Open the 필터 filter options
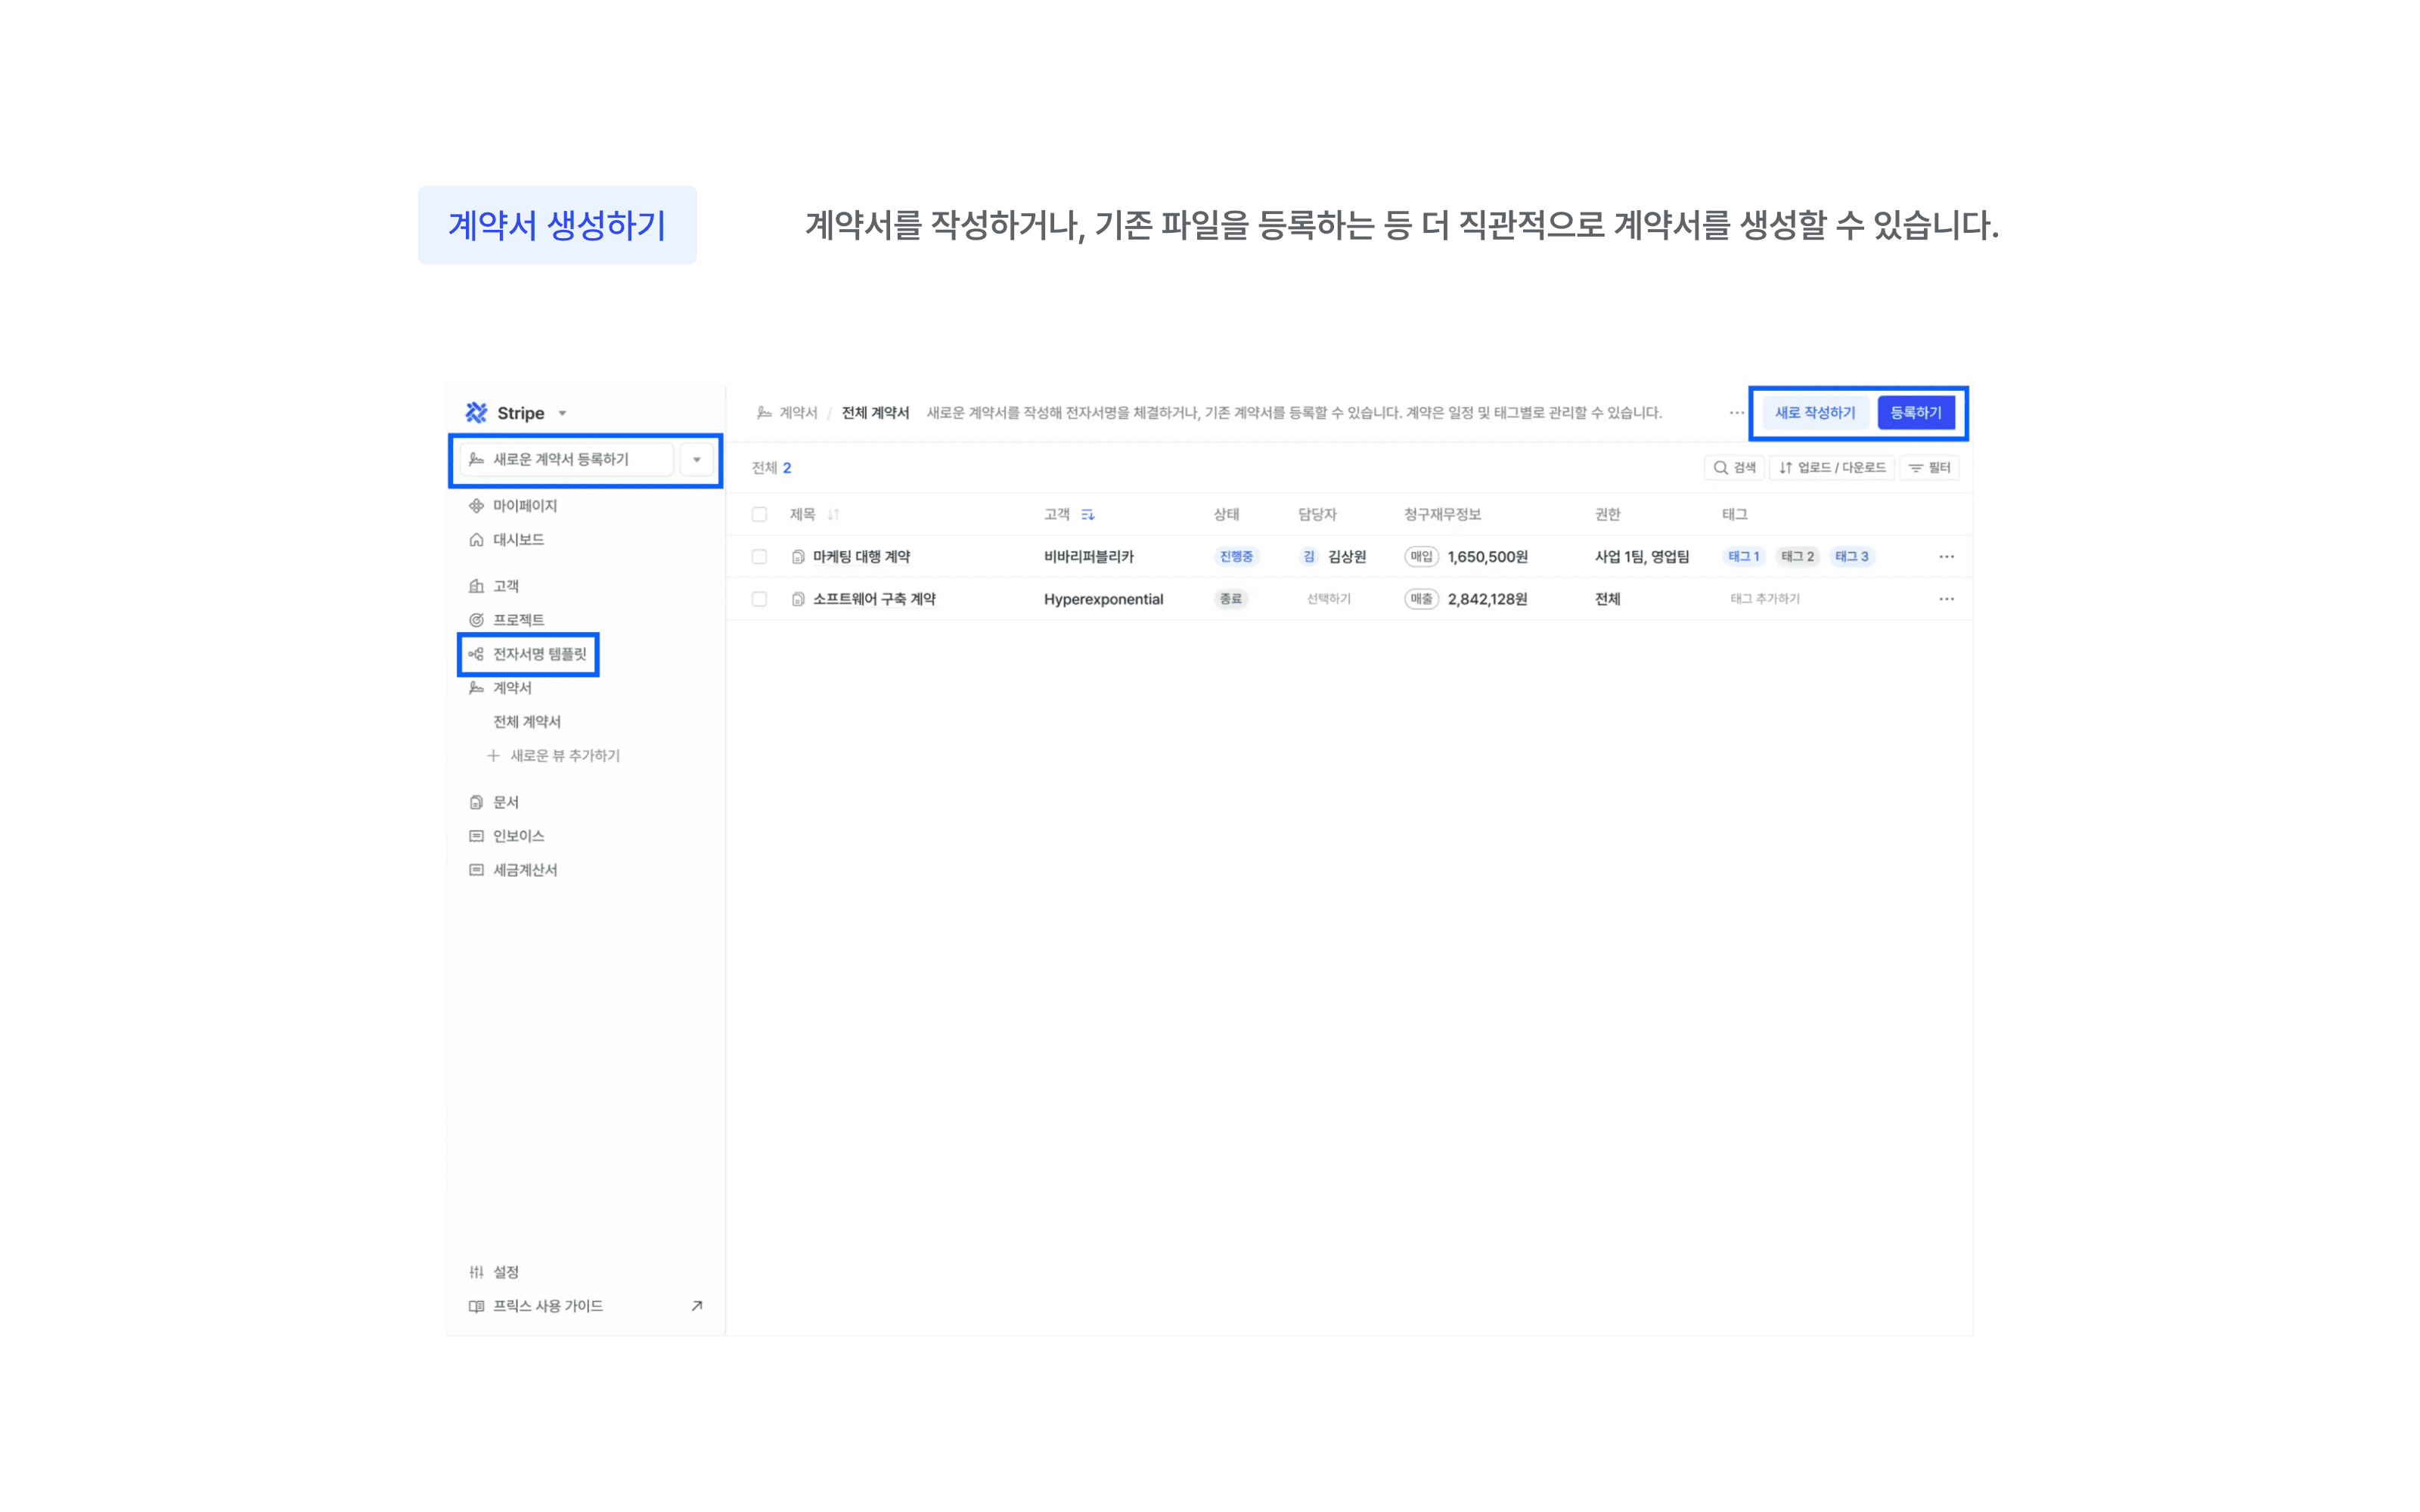 pyautogui.click(x=1930, y=468)
